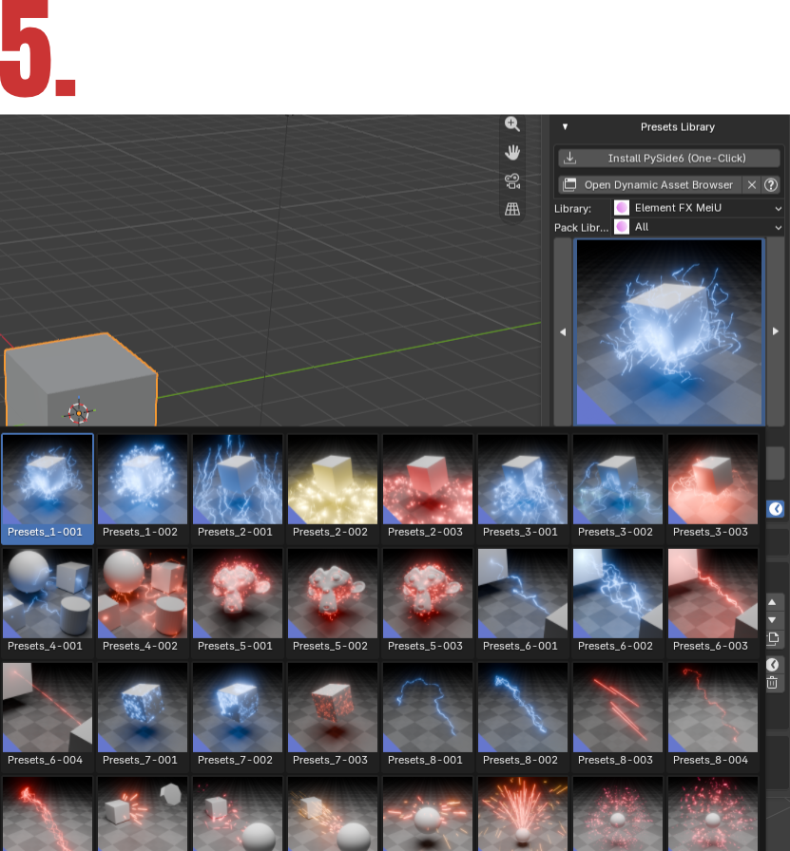The height and width of the screenshot is (851, 790).
Task: Select the Presets_2-001 thumbnail
Action: [238, 488]
